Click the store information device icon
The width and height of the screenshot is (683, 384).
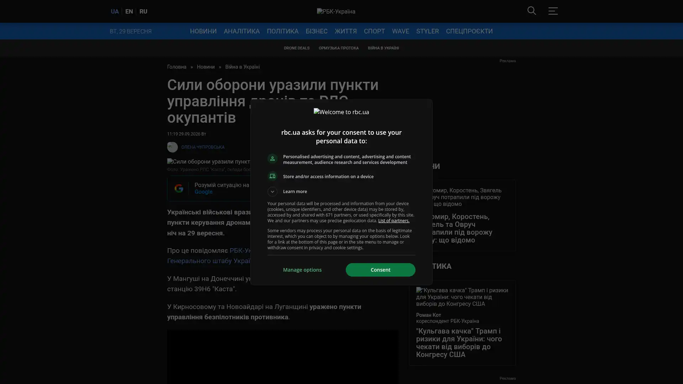pos(272,176)
